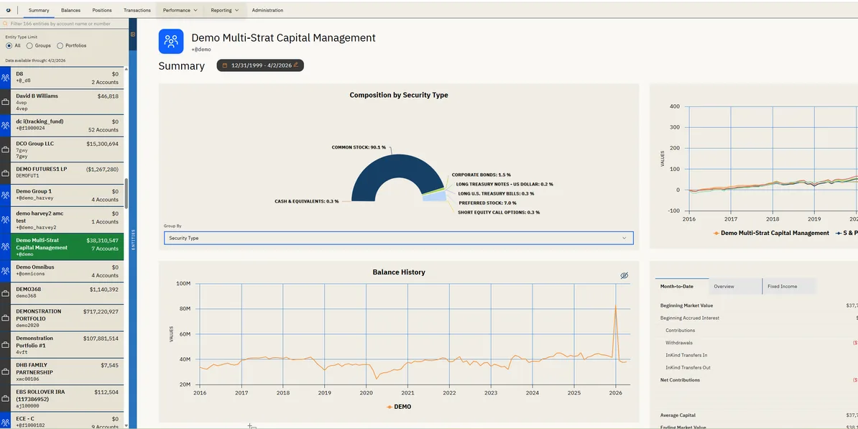This screenshot has height=429, width=858.
Task: Open the Balances tab
Action: [x=70, y=10]
